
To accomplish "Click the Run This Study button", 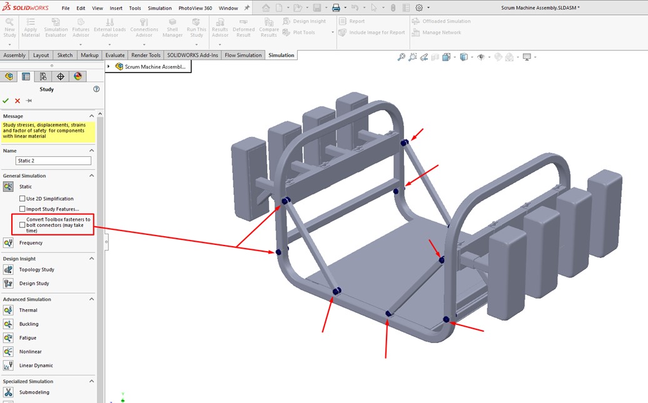I will click(196, 28).
